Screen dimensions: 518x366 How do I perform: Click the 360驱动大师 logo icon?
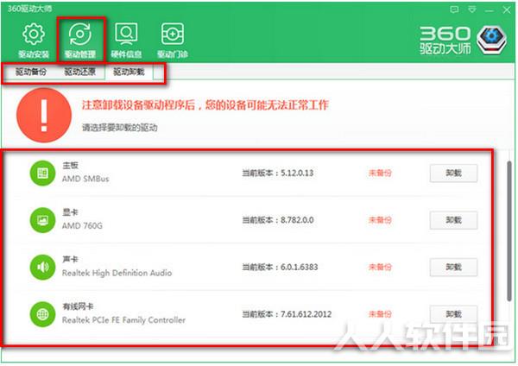[x=491, y=41]
